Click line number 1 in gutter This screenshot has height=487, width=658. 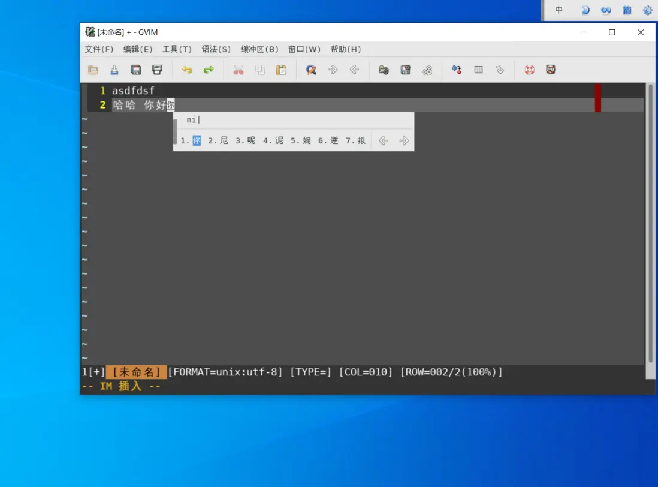coord(103,91)
